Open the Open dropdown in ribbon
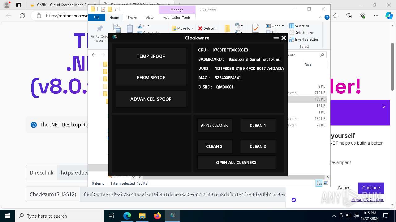This screenshot has width=396, height=222. tap(275, 26)
